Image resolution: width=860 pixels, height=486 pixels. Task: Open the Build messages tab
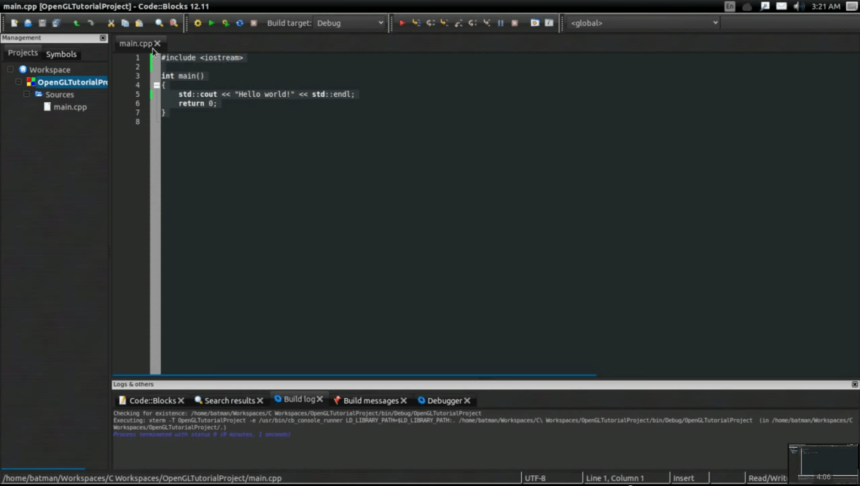370,401
